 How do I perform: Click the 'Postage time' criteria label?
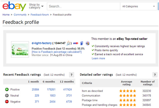(x=90, y=100)
